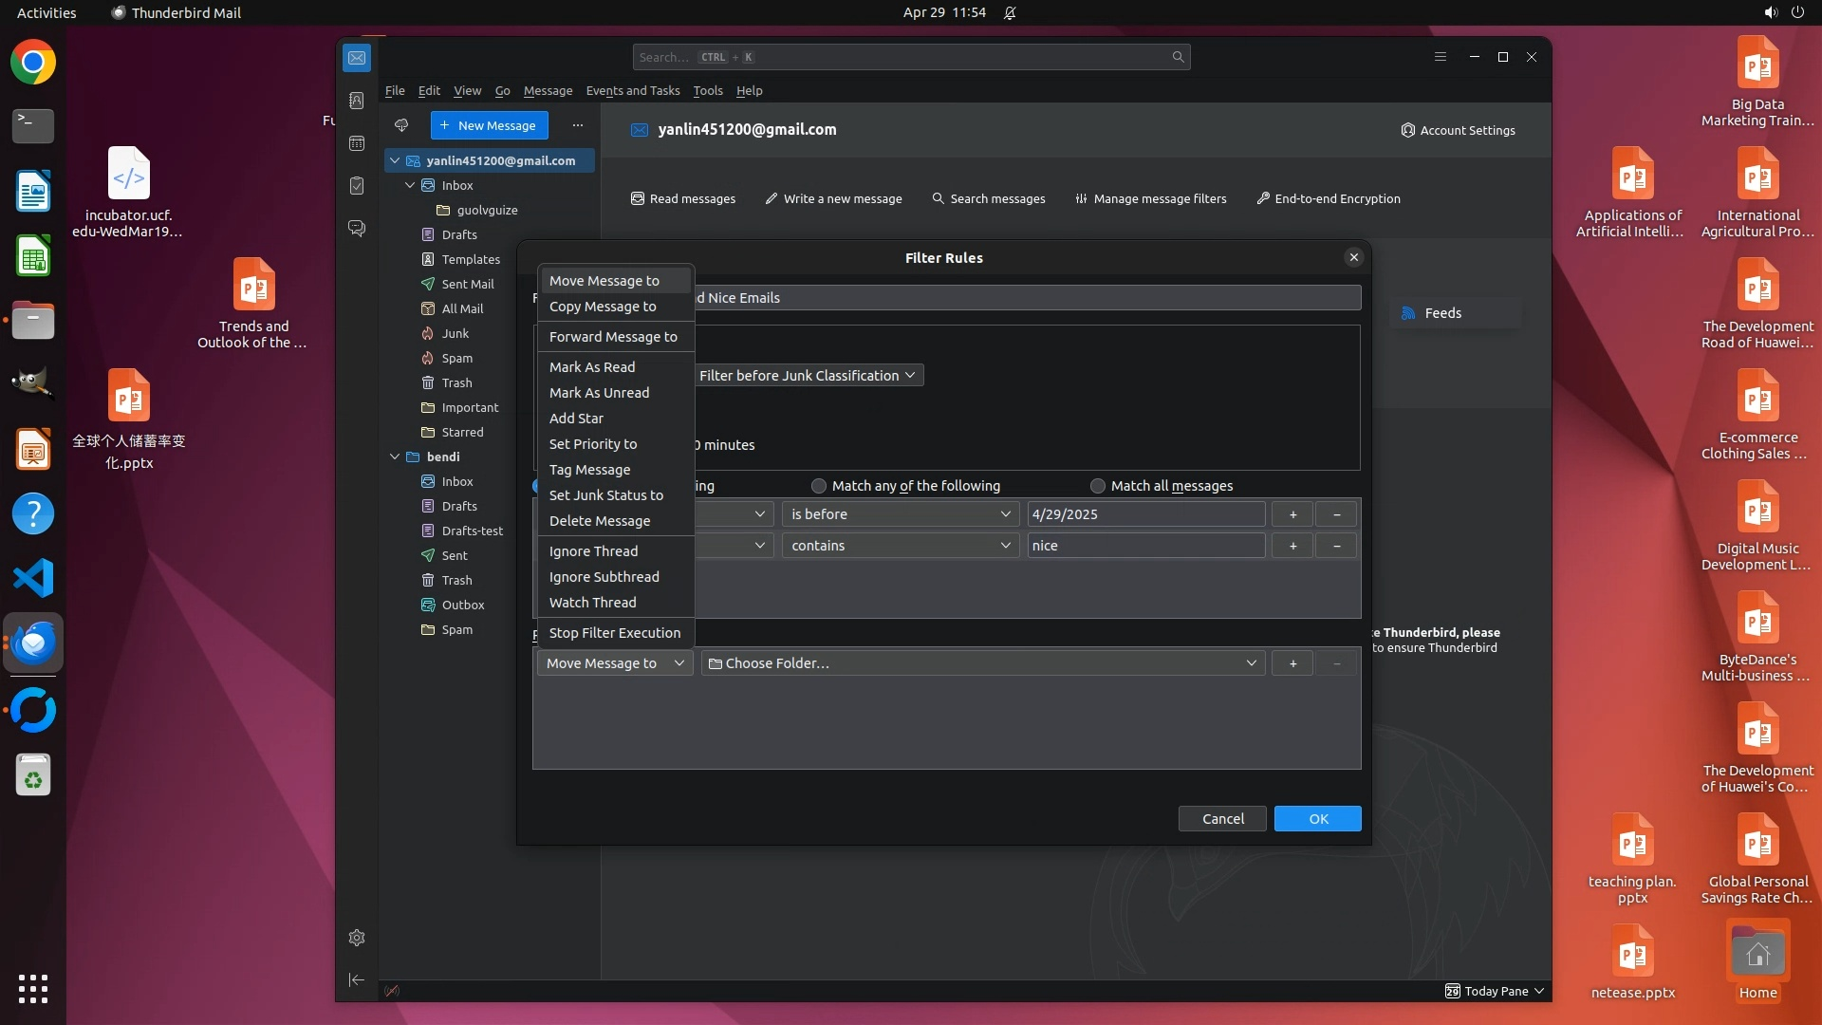Select Delete Message in action list

[600, 521]
